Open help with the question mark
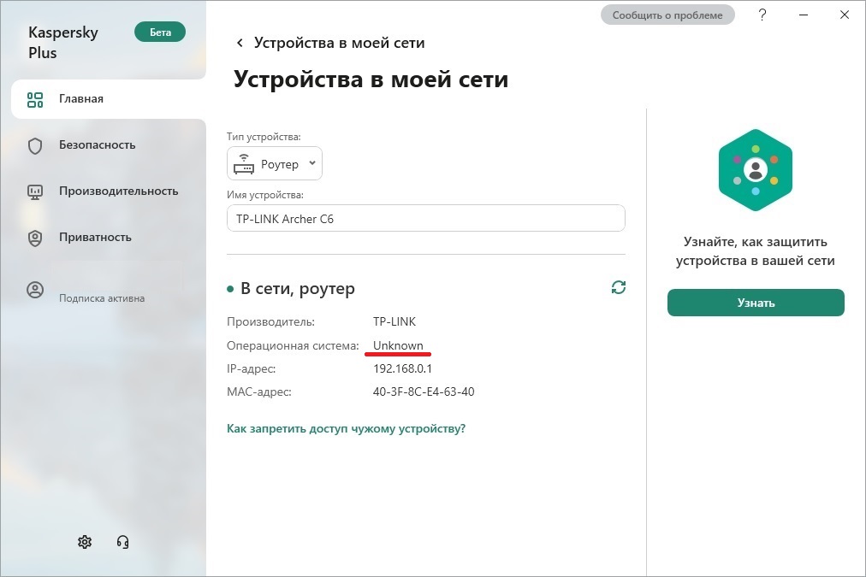The image size is (866, 577). pos(762,15)
